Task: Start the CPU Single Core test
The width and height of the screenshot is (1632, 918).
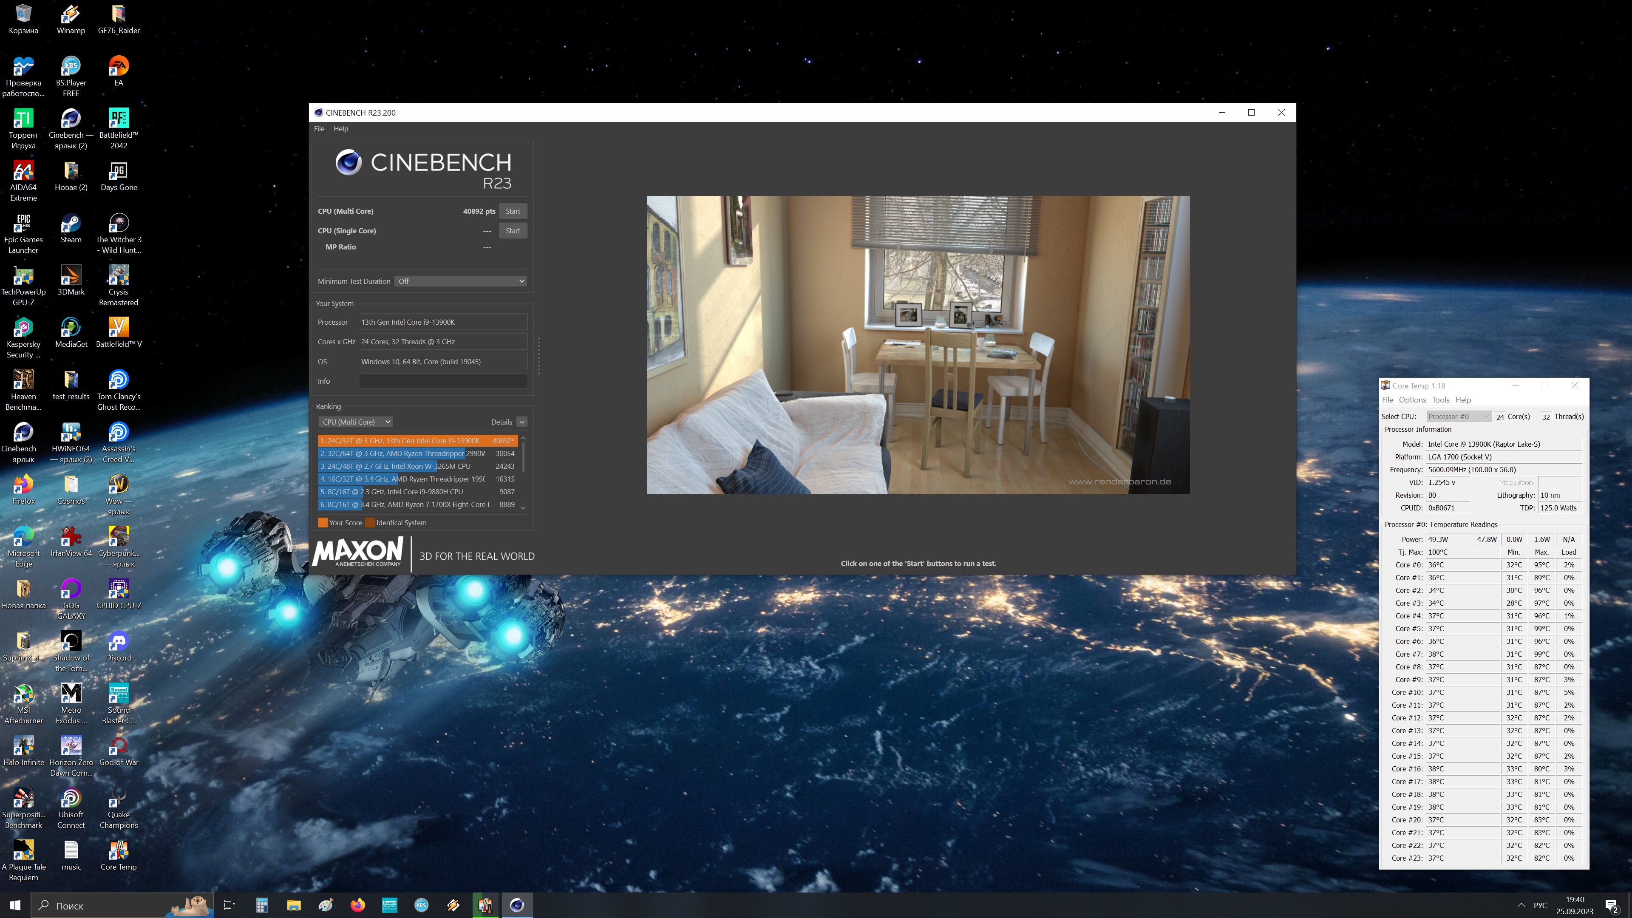Action: (x=513, y=231)
